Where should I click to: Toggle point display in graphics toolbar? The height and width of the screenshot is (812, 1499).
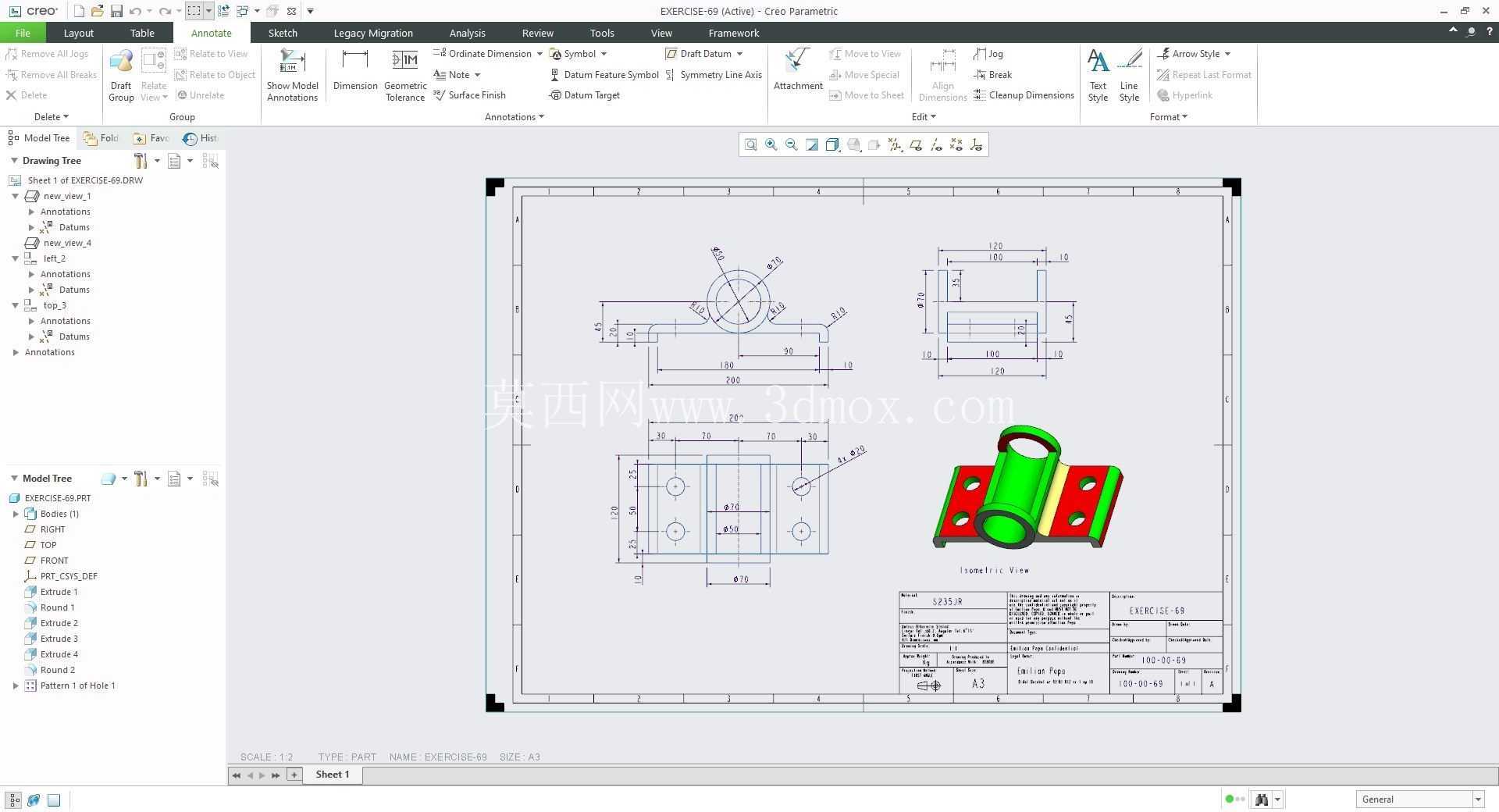[x=956, y=144]
